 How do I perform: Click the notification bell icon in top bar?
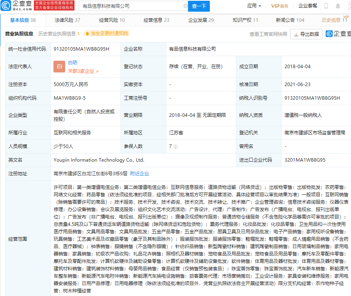[338, 6]
